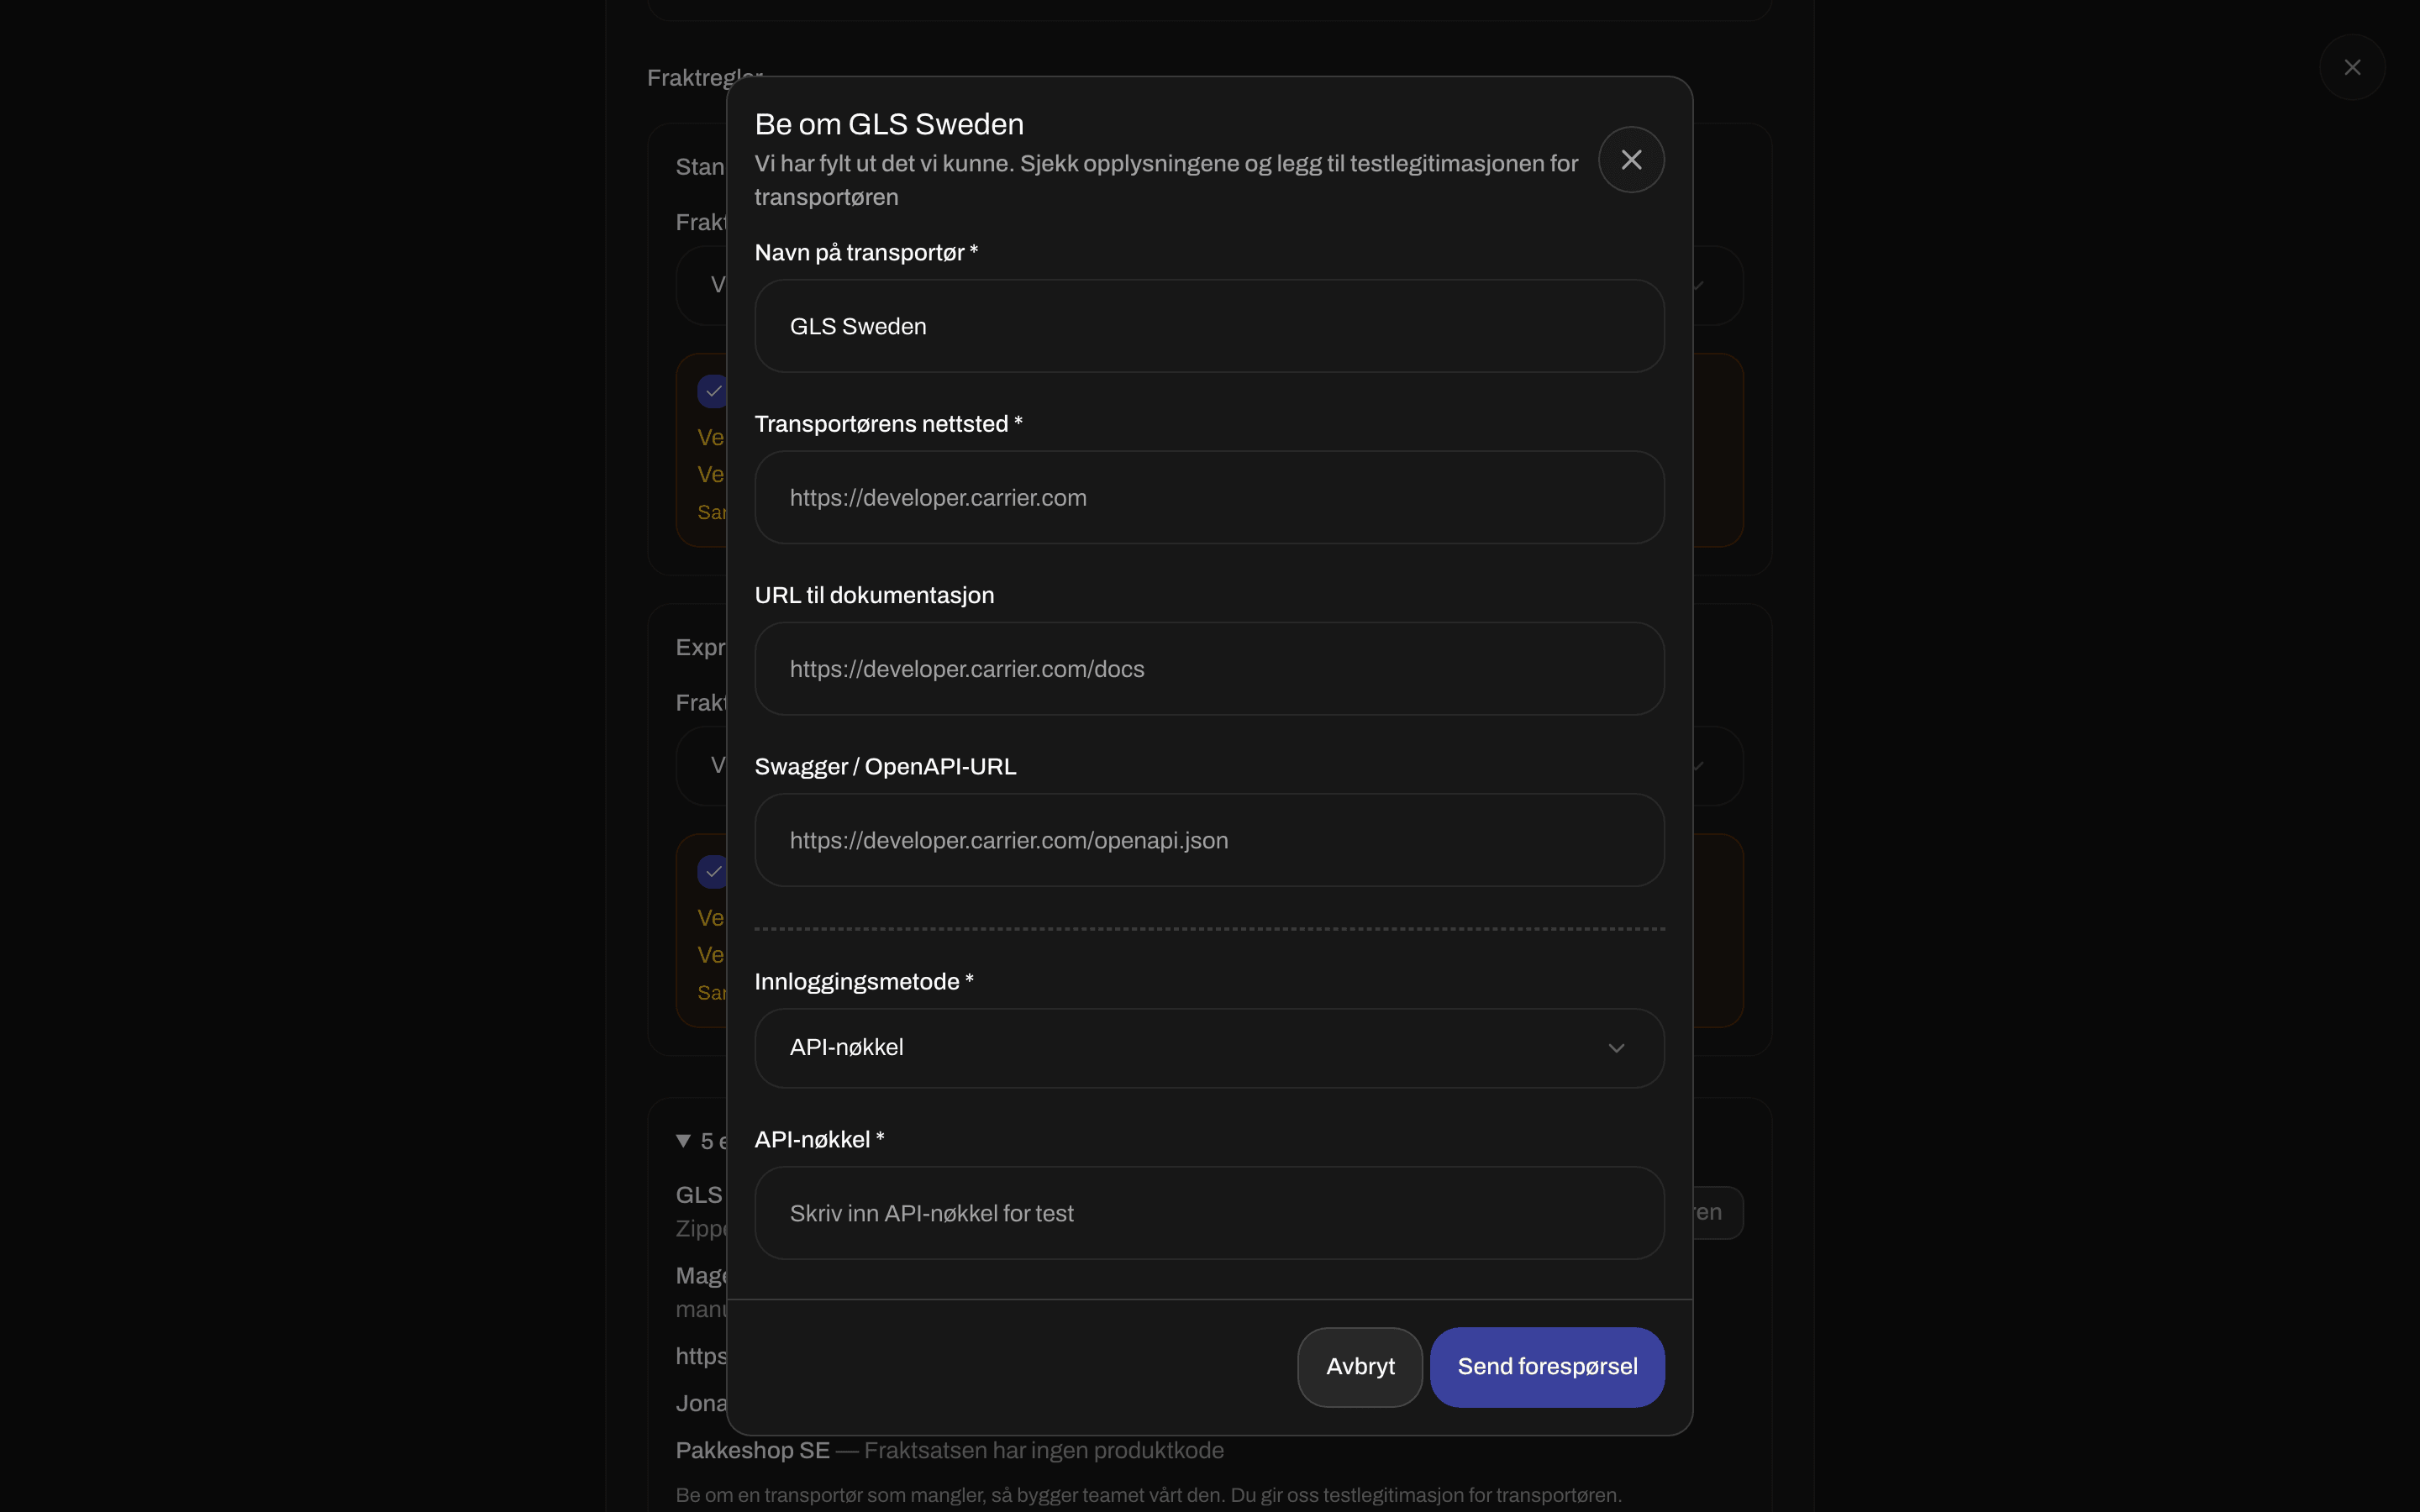Close the background panel with top-right X
Image resolution: width=2420 pixels, height=1512 pixels.
coord(2352,67)
